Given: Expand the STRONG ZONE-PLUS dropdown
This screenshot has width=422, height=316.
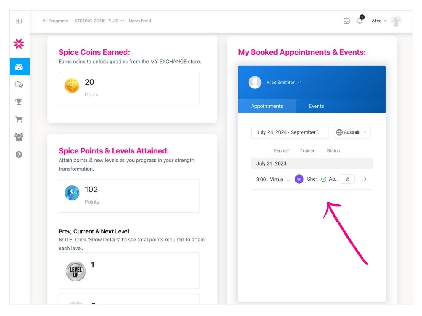Looking at the screenshot, I should click(x=99, y=21).
